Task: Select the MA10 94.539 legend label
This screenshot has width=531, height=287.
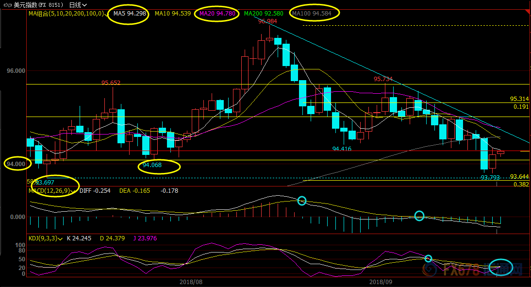Action: click(x=172, y=14)
